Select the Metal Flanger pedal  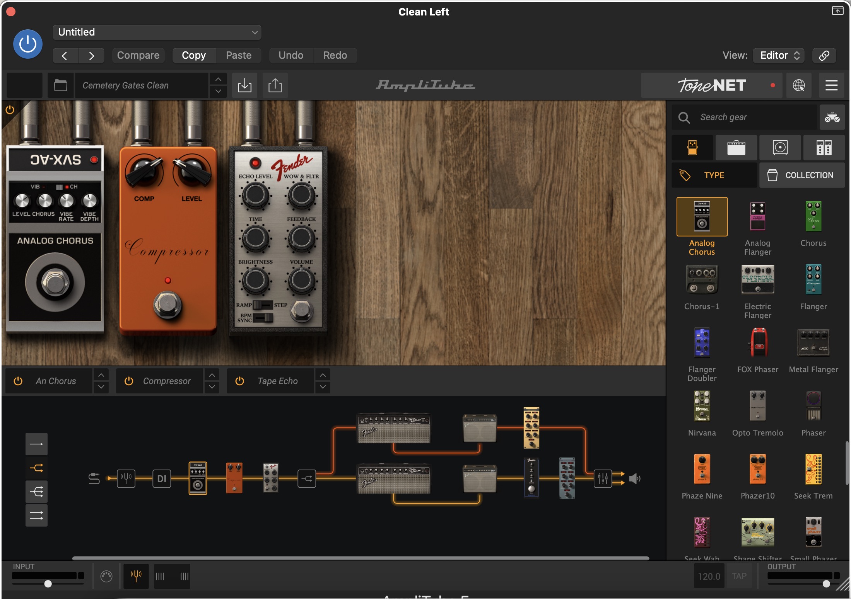coord(813,342)
